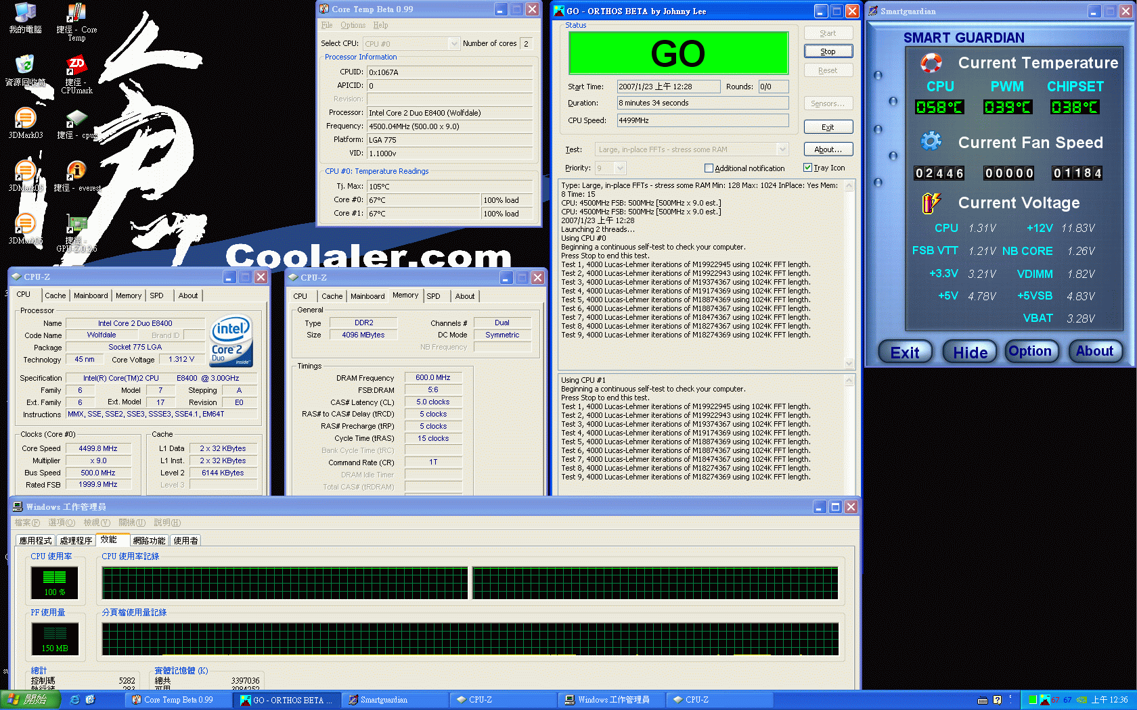Click the clock showing 上午 12:36
The image size is (1137, 710).
tap(1110, 700)
